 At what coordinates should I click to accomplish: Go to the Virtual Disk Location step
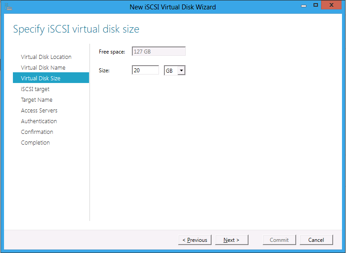pos(46,57)
